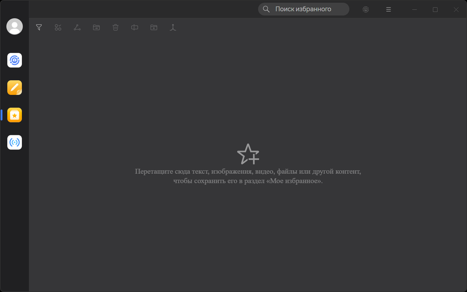Click the merge arrow toolbar icon
This screenshot has width=467, height=292.
pos(173,27)
